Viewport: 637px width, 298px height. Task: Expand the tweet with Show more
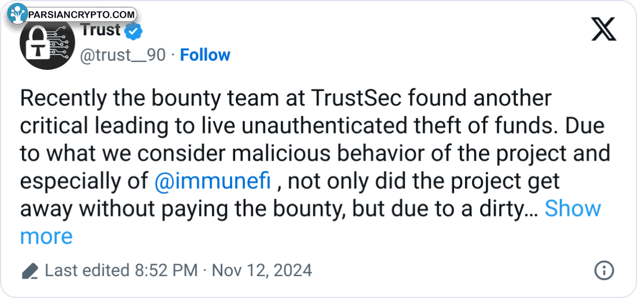[x=573, y=208]
